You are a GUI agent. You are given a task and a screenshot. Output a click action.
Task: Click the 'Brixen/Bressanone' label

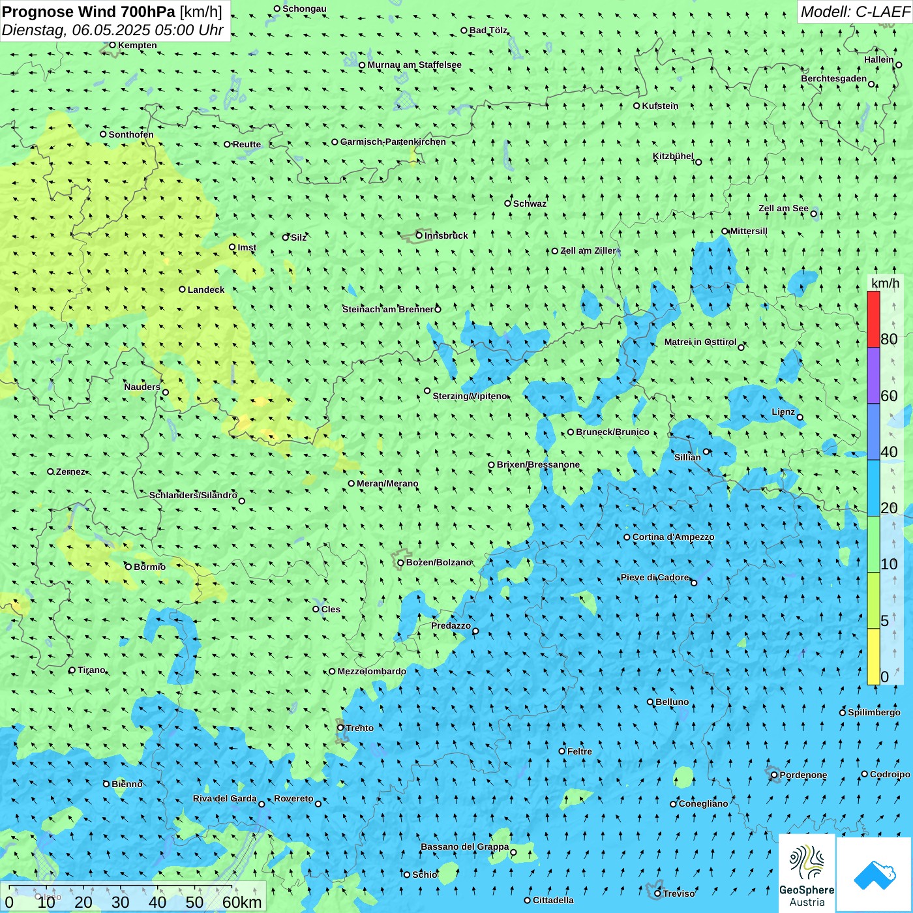pyautogui.click(x=538, y=464)
